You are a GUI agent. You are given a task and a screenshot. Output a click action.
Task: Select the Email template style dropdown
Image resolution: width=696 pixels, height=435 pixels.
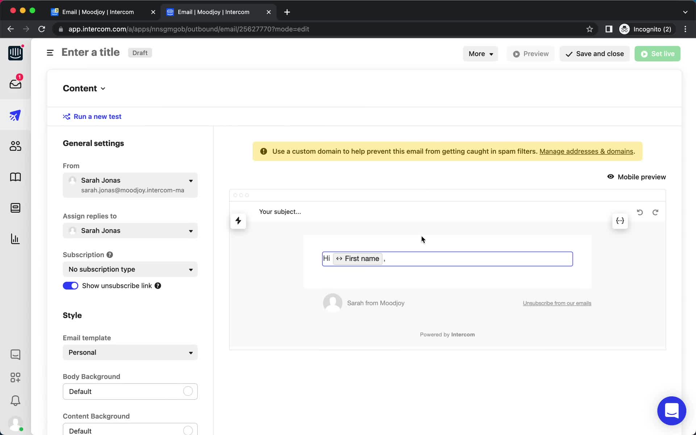click(x=130, y=352)
